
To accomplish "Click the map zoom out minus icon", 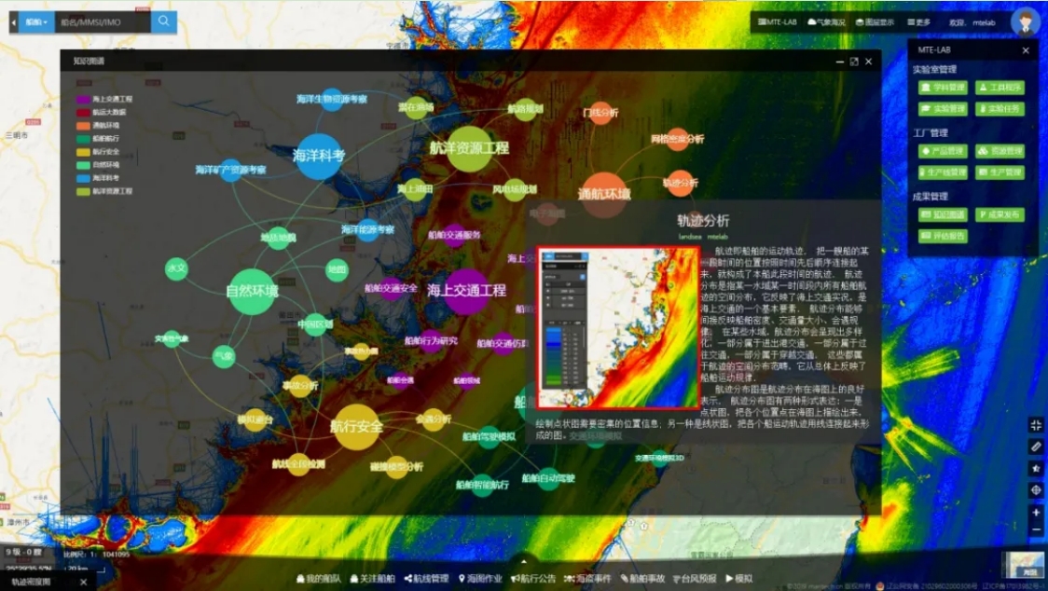I will (x=1036, y=529).
